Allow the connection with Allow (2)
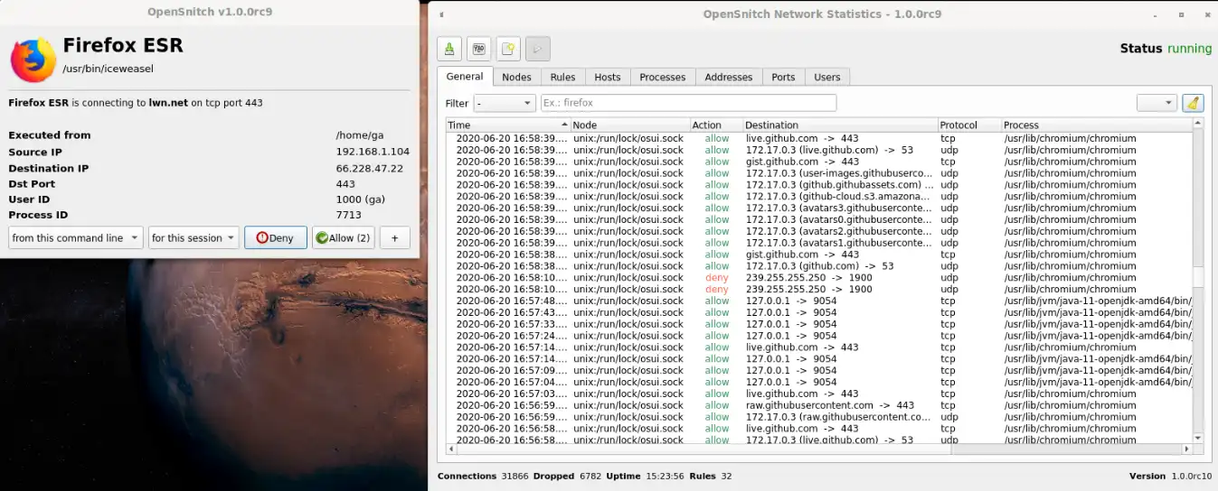 pyautogui.click(x=343, y=238)
